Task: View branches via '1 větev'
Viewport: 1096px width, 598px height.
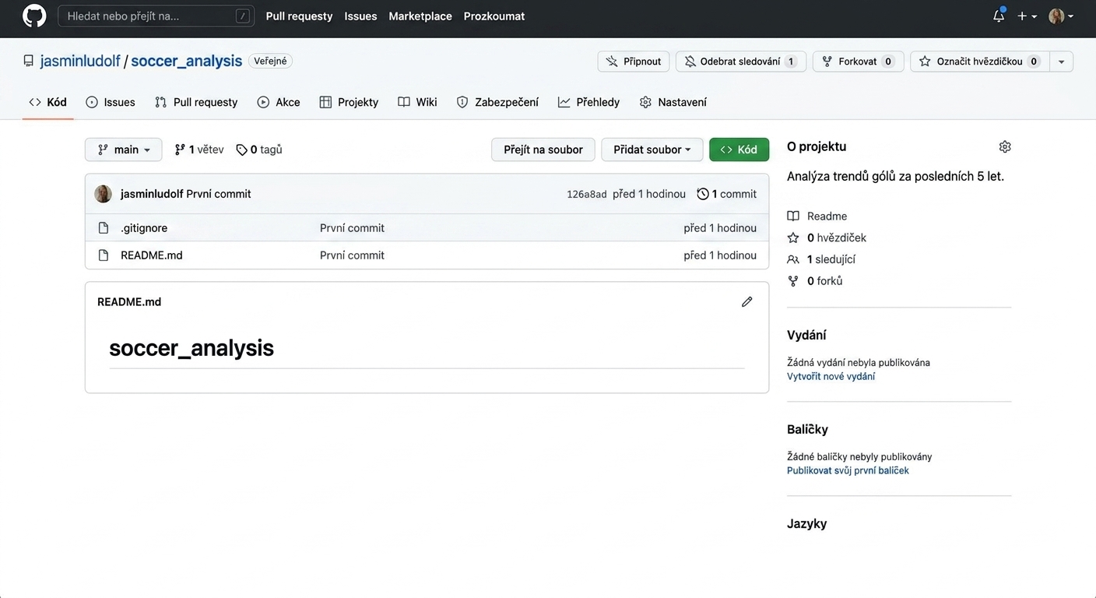Action: tap(199, 149)
